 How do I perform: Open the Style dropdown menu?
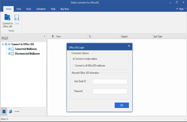coord(182,9)
